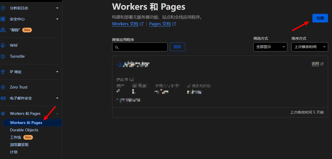Go to Turnstile in the sidebar
The width and height of the screenshot is (332, 159).
(17, 56)
